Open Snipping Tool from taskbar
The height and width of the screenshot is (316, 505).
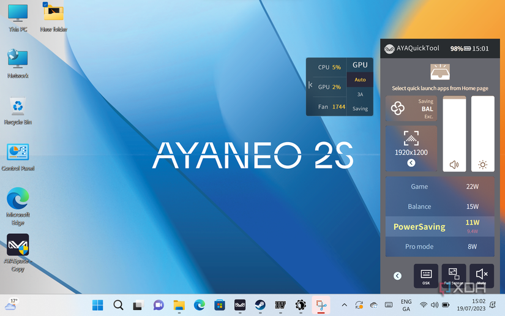[x=321, y=305]
